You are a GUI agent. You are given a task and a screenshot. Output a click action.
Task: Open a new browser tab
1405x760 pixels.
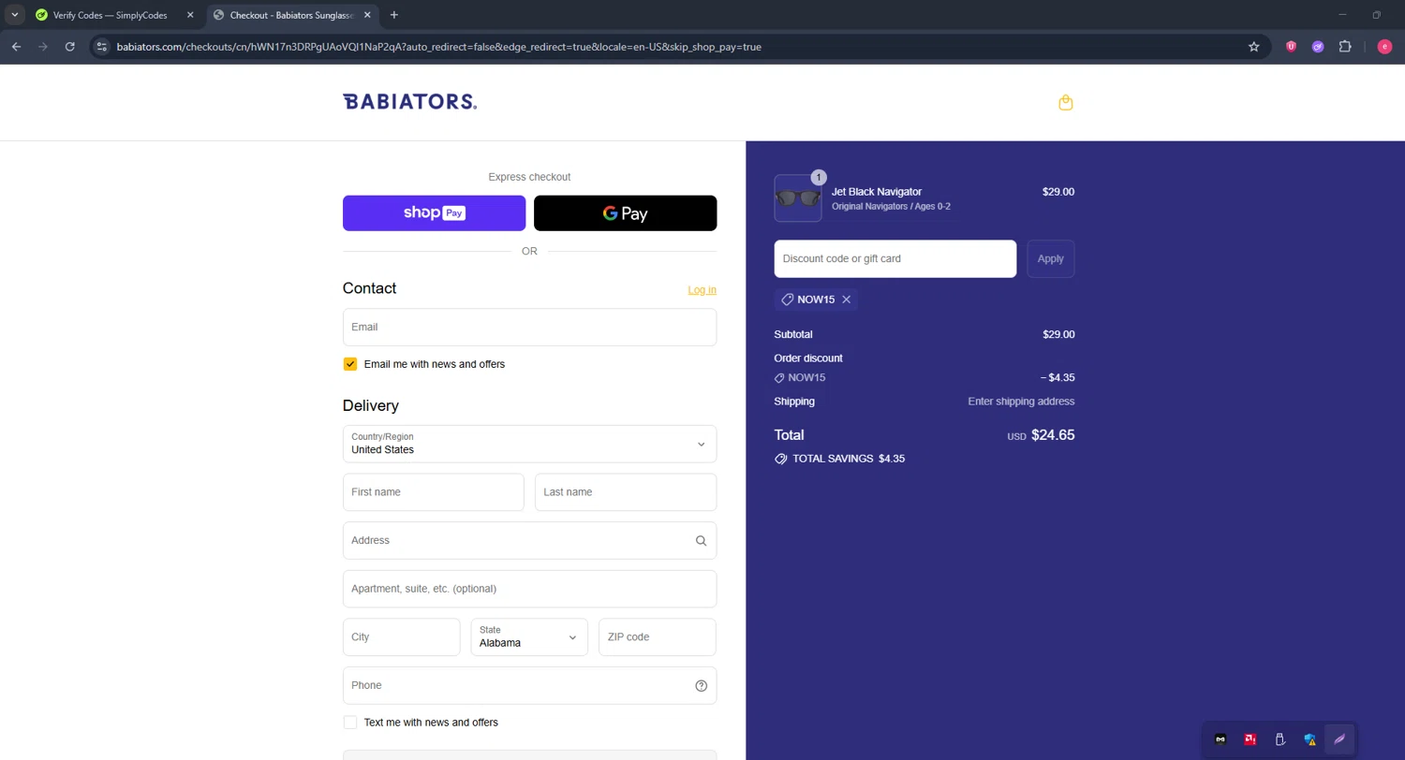393,15
